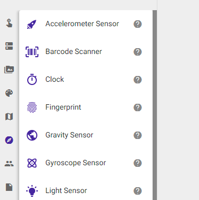Select the palette-shaped Drawing category icon
The image size is (199, 200).
[9, 93]
